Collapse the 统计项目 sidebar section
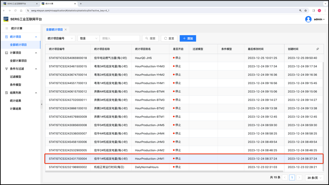 tap(36, 37)
